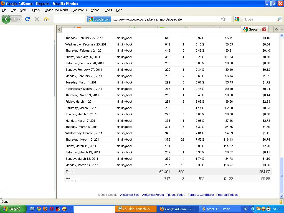The height and width of the screenshot is (213, 284).
Task: Launch Firefox from quick launch
Action: click(45, 209)
